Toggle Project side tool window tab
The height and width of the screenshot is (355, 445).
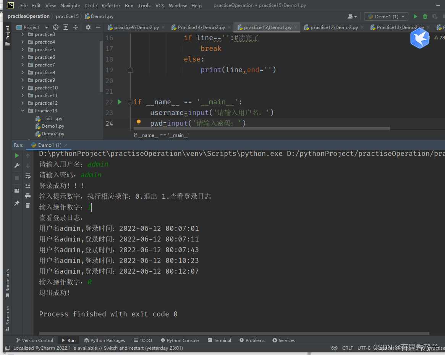coord(7,36)
